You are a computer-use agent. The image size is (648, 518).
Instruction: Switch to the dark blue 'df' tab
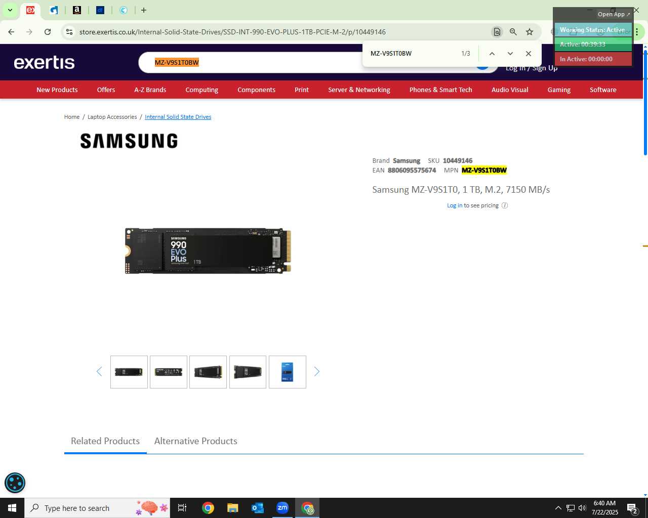tap(100, 10)
